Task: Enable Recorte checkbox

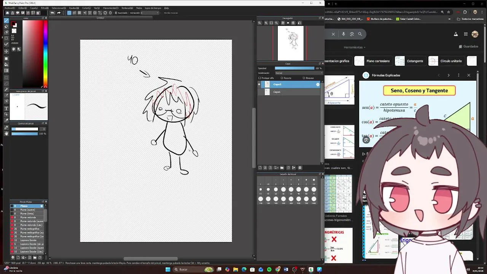Action: pyautogui.click(x=282, y=78)
